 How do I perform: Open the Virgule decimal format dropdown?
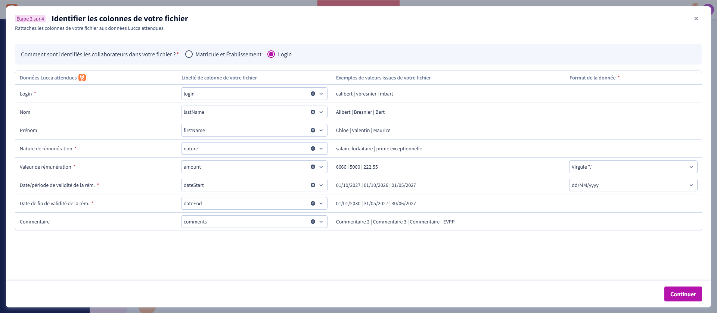pos(633,167)
